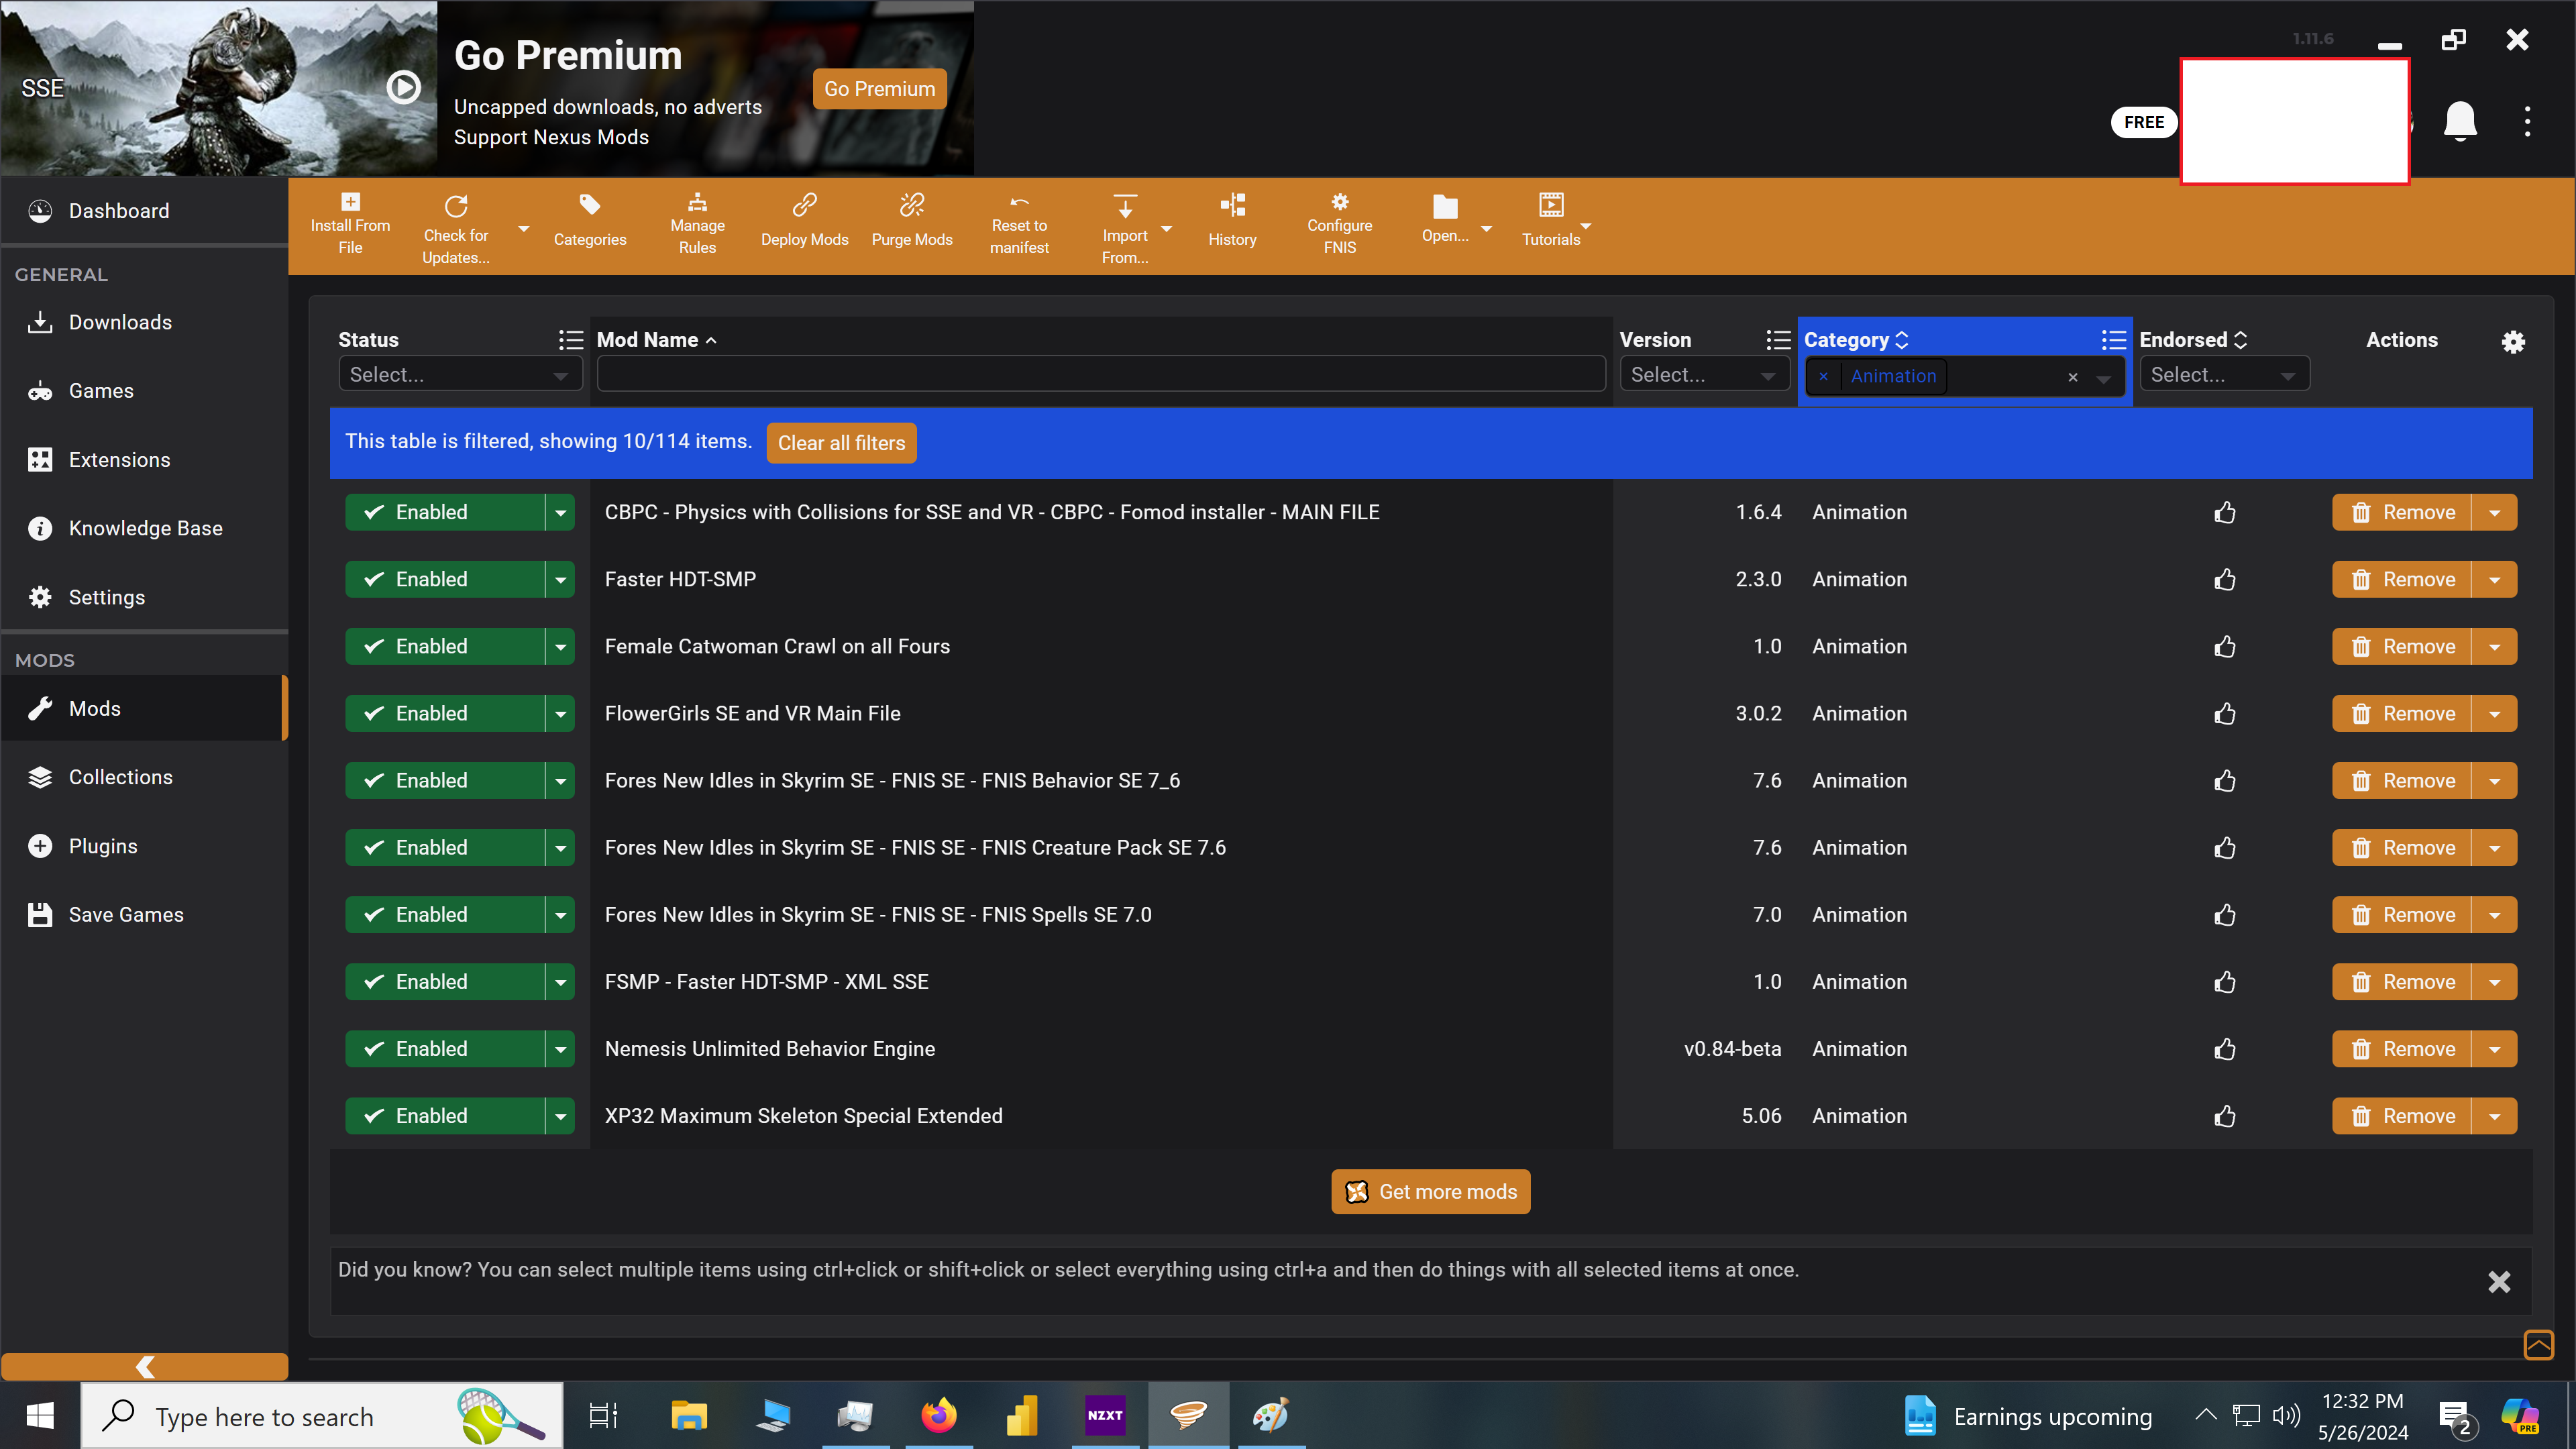Open Plugins in the sidebar
This screenshot has width=2576, height=1449.
[x=103, y=846]
